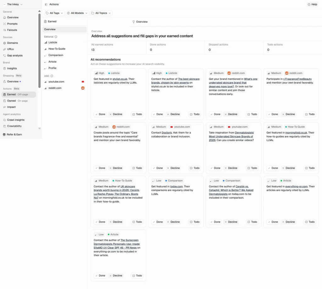Image resolution: width=322 pixels, height=289 pixels.
Task: Decline the 'best skincare brands' listicle card
Action: click(174, 114)
